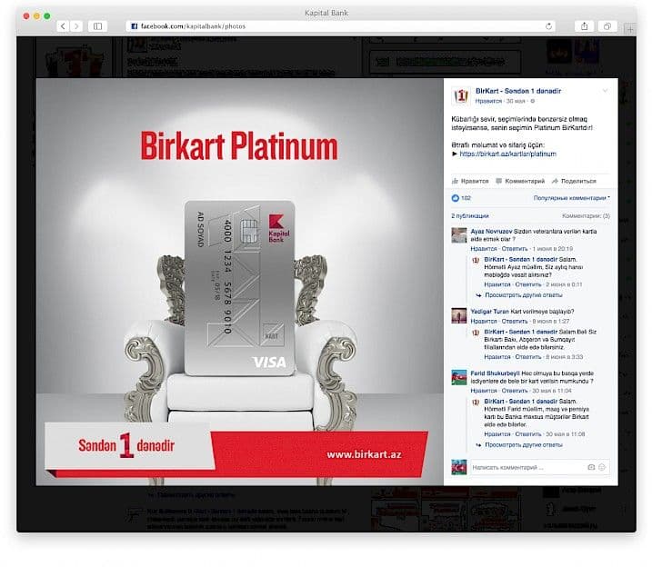The height and width of the screenshot is (567, 652).
Task: Reply to Farid Shukurbeyli comment via Ответить
Action: pyautogui.click(x=515, y=391)
